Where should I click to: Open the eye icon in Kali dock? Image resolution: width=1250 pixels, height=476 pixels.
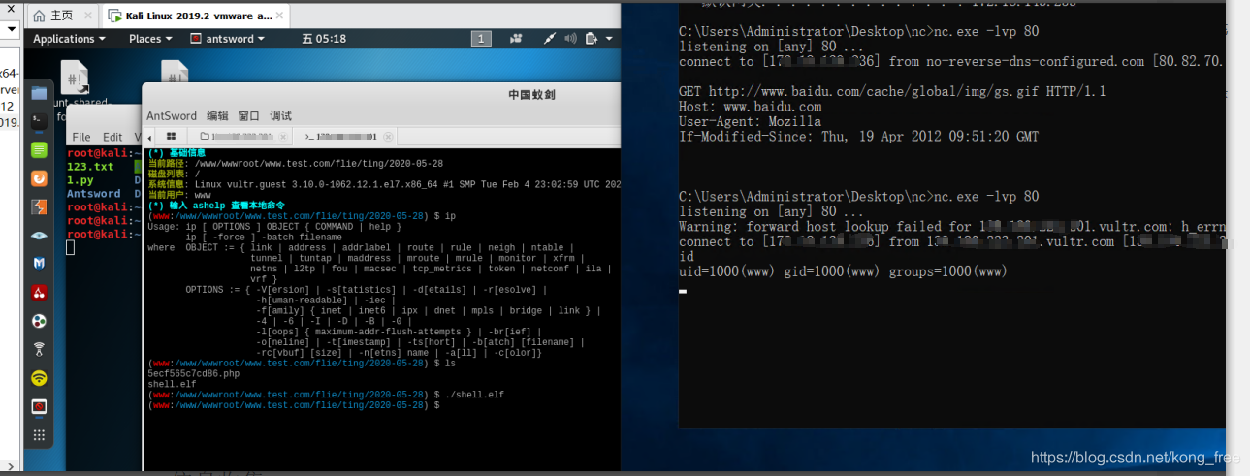[x=39, y=236]
